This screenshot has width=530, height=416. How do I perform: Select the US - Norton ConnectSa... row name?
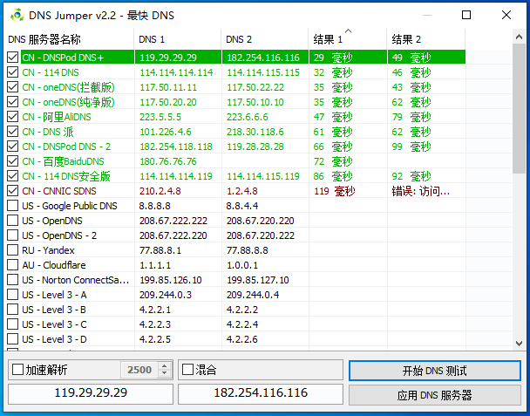click(x=75, y=280)
